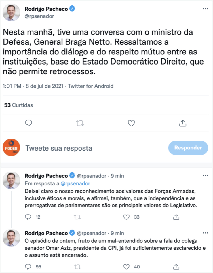Click the reply icon showing 95 replies

click(28, 267)
